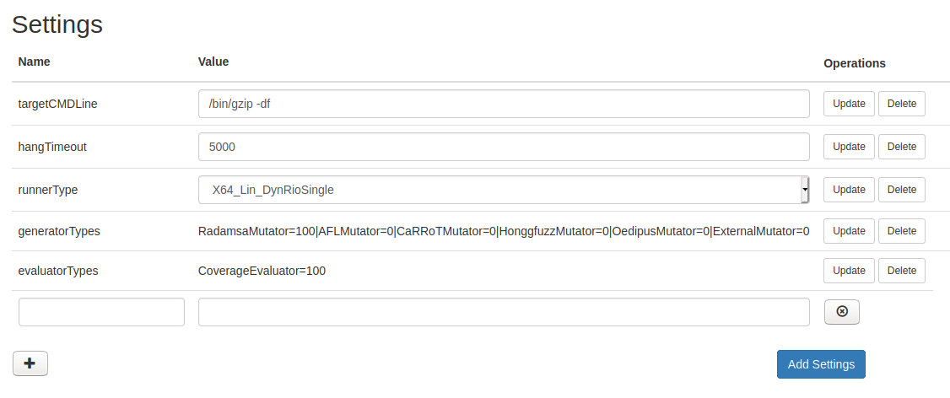Viewport: 950px width, 398px height.
Task: Delete the runnerType setting
Action: click(x=901, y=190)
